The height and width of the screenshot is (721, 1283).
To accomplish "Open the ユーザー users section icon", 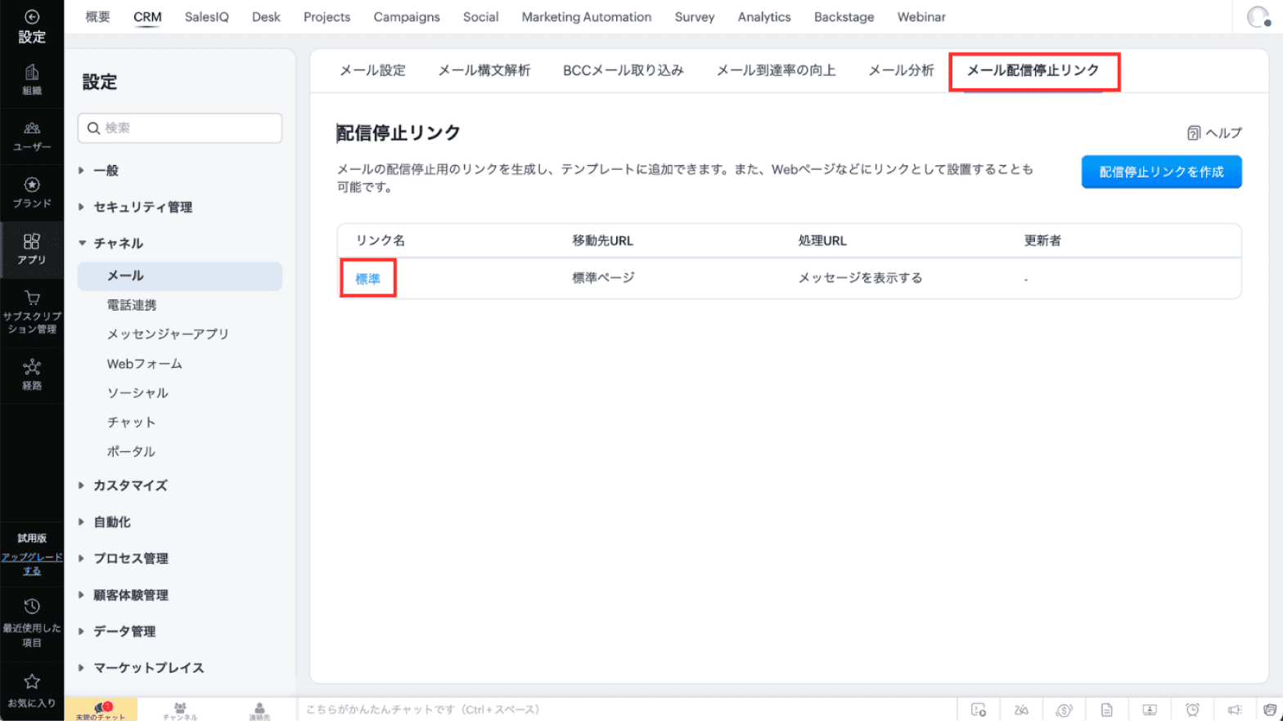I will (32, 128).
